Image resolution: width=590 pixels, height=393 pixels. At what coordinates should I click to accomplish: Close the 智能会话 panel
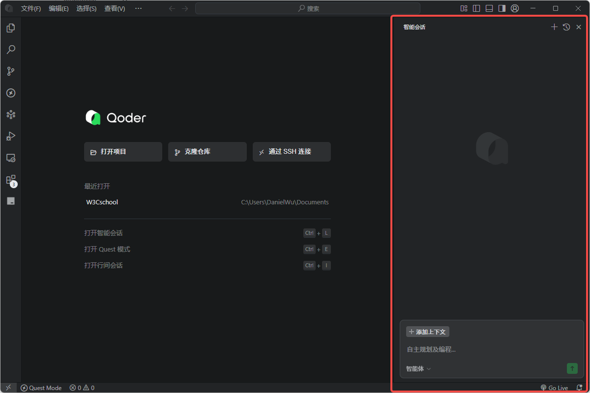click(x=579, y=27)
